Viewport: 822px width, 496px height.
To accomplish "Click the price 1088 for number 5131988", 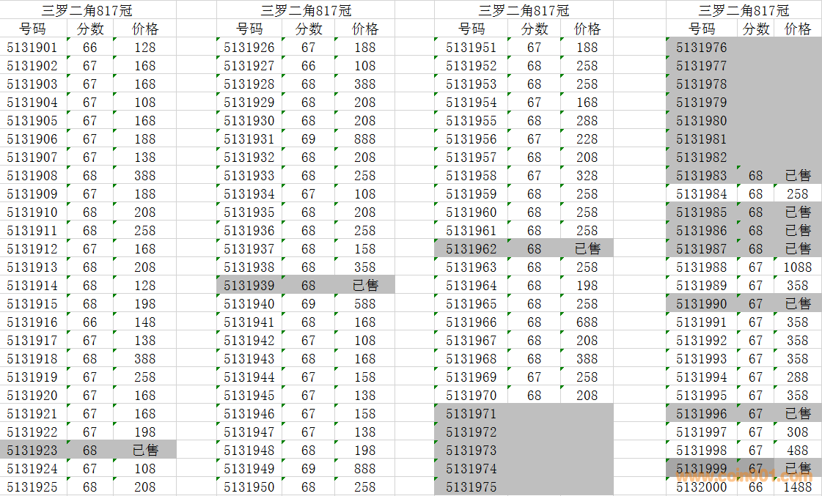I will (x=797, y=267).
